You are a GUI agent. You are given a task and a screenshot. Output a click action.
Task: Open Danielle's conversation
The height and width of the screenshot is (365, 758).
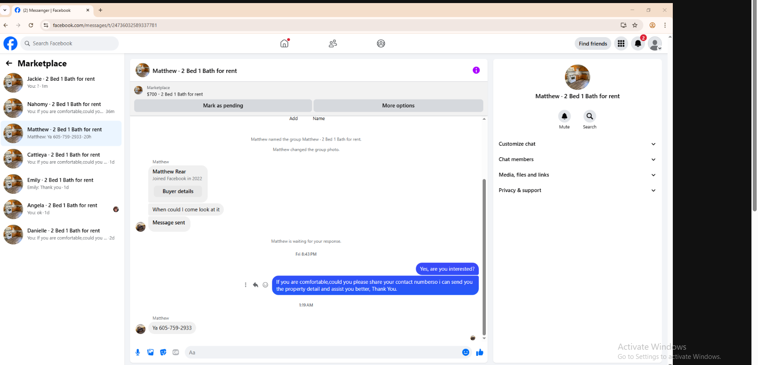pyautogui.click(x=61, y=234)
